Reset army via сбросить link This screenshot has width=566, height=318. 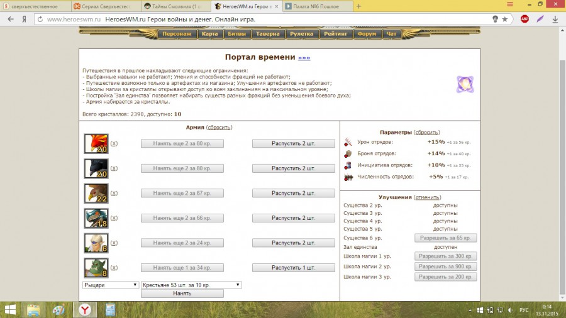(x=219, y=128)
